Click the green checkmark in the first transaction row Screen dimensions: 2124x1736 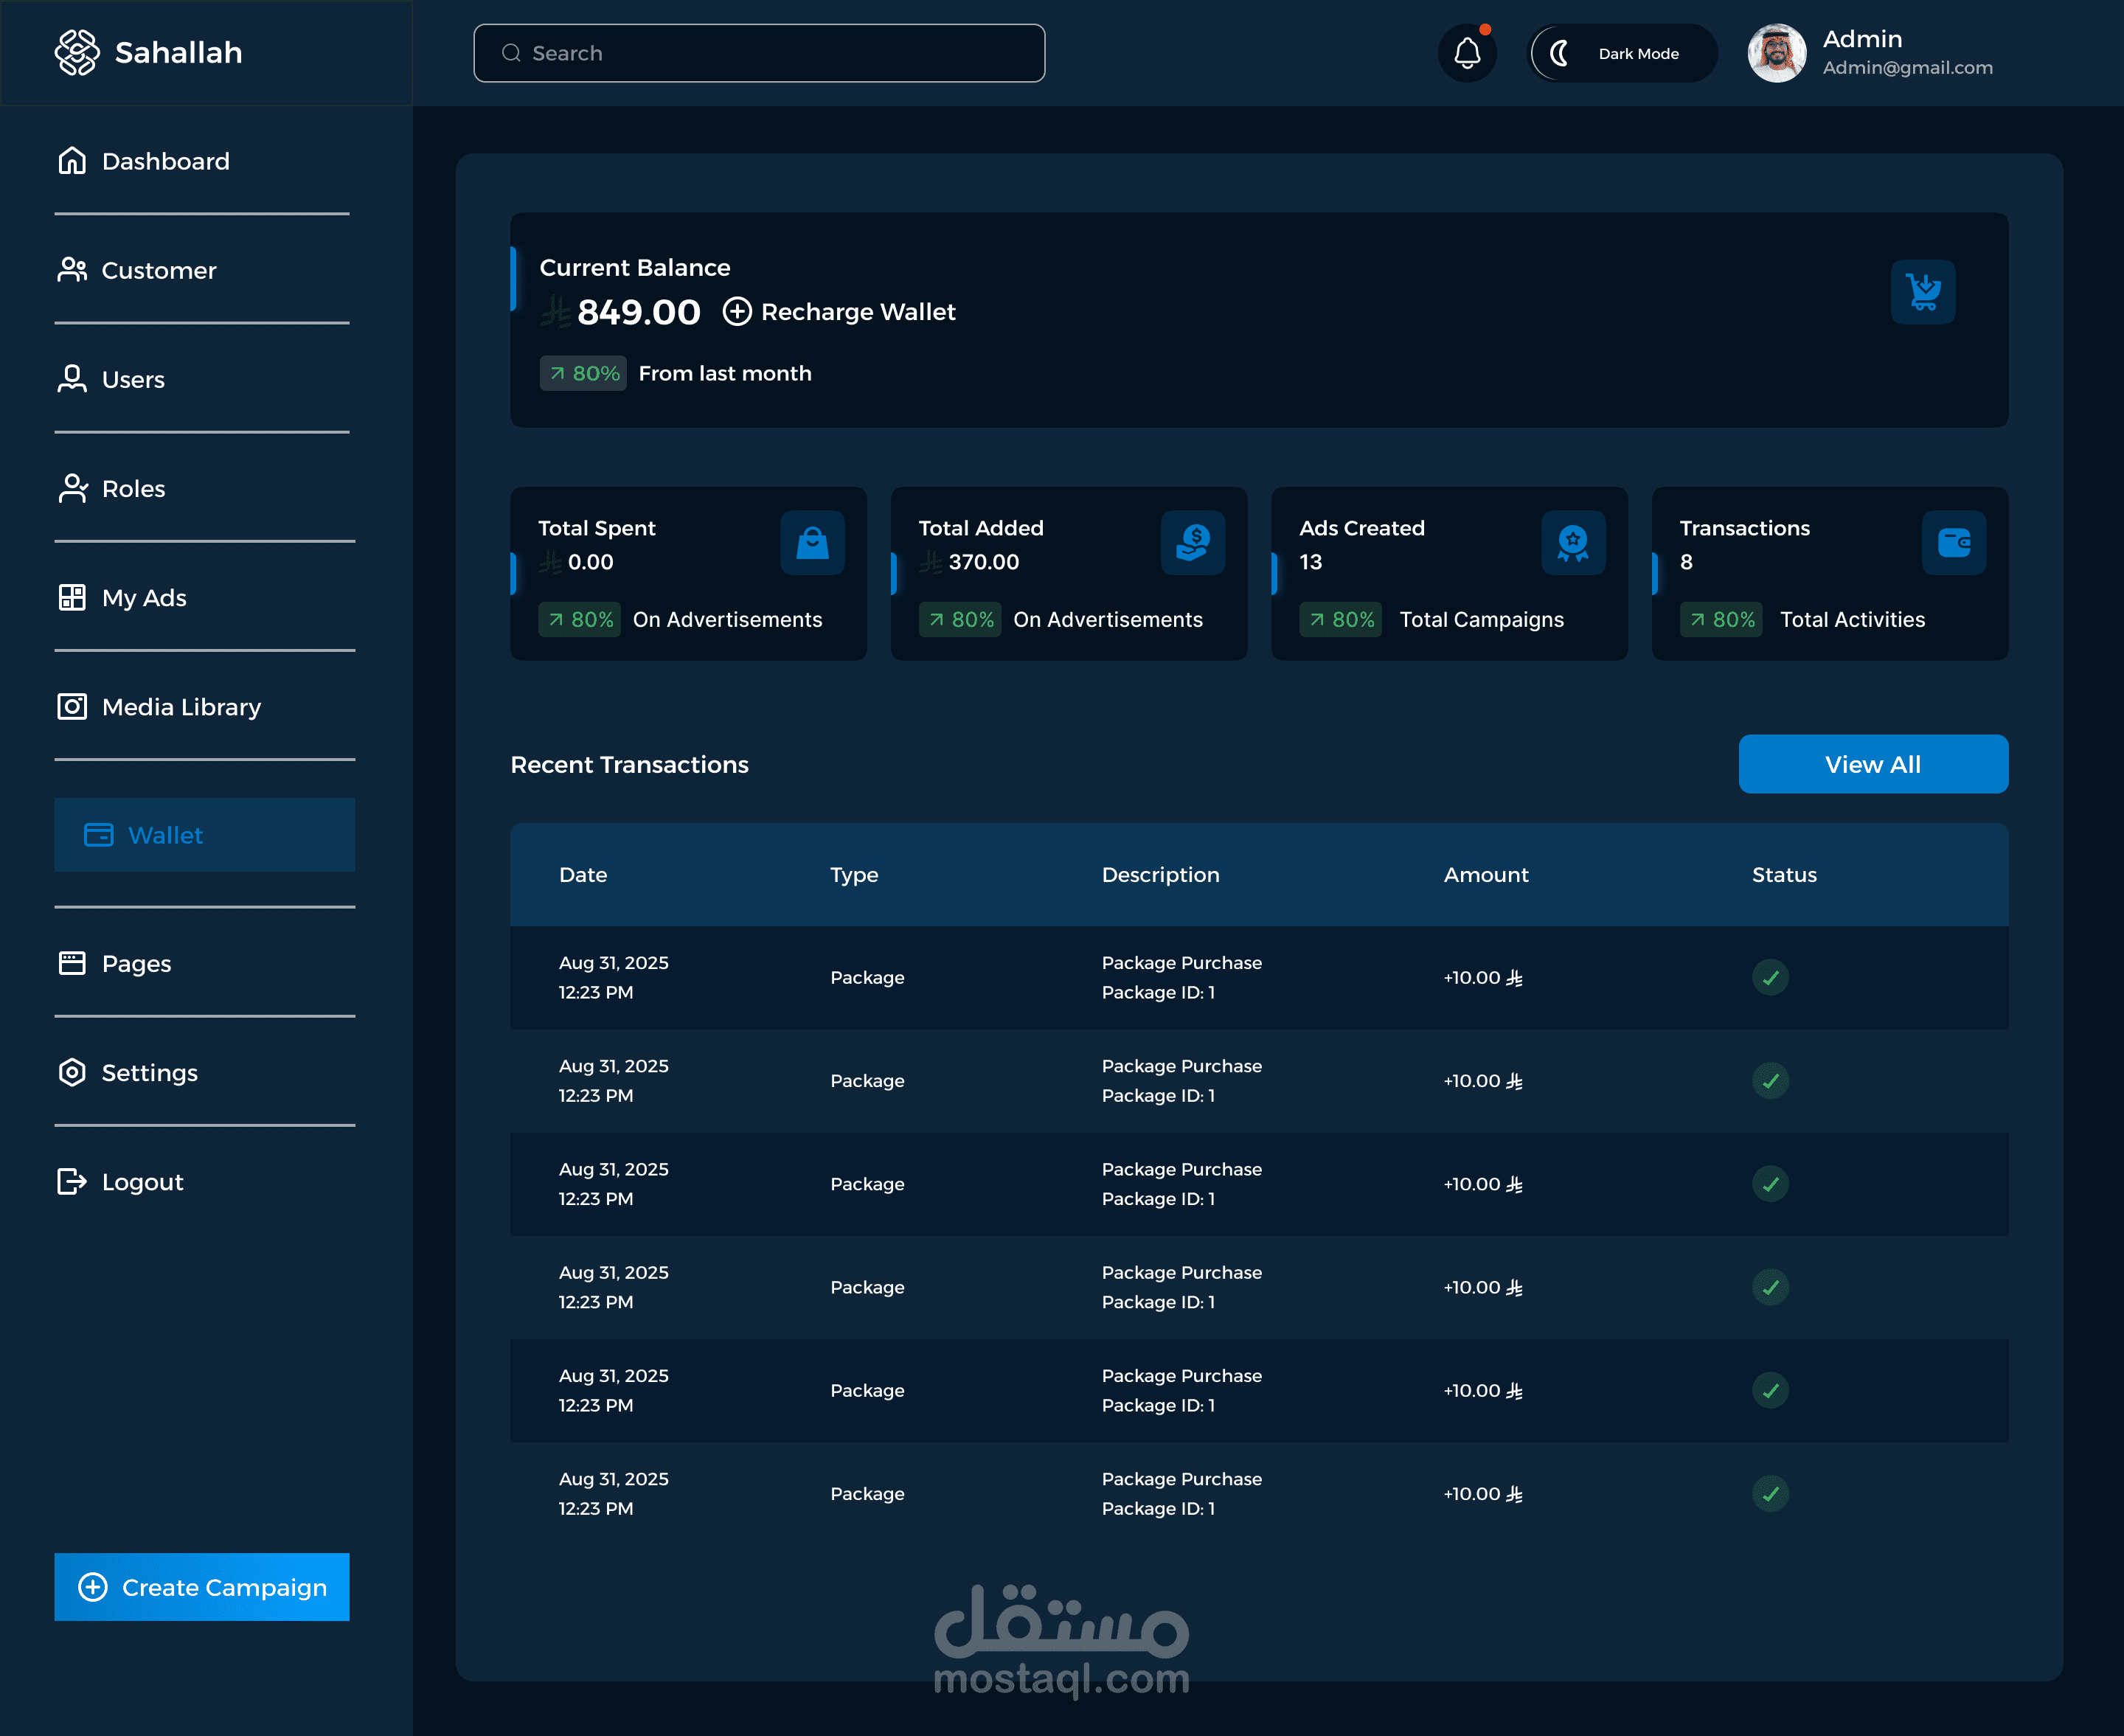click(1769, 977)
